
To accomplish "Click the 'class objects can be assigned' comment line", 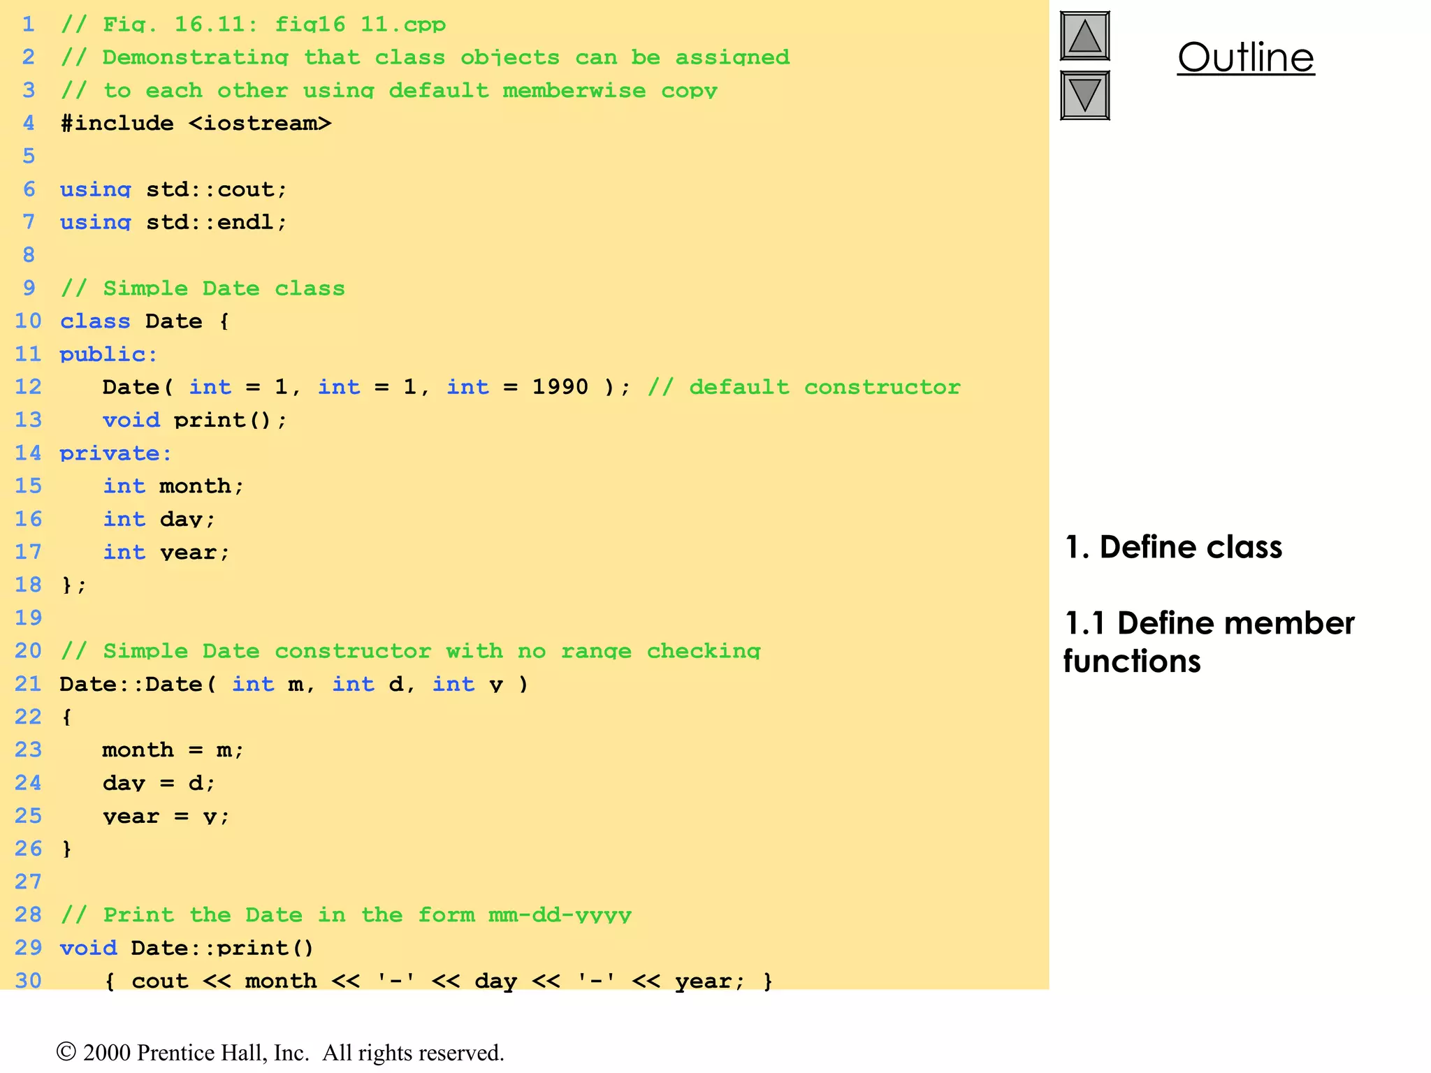I will (x=425, y=57).
